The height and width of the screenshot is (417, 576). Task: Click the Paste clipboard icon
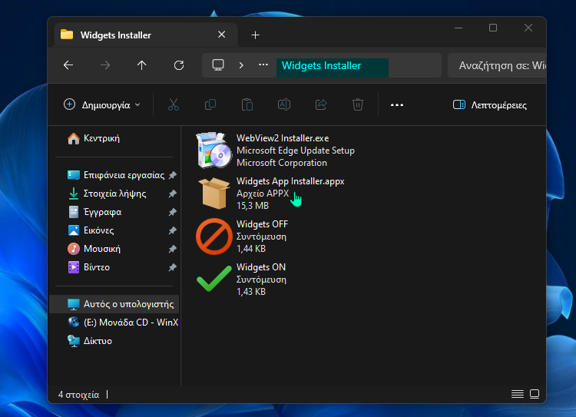(247, 104)
